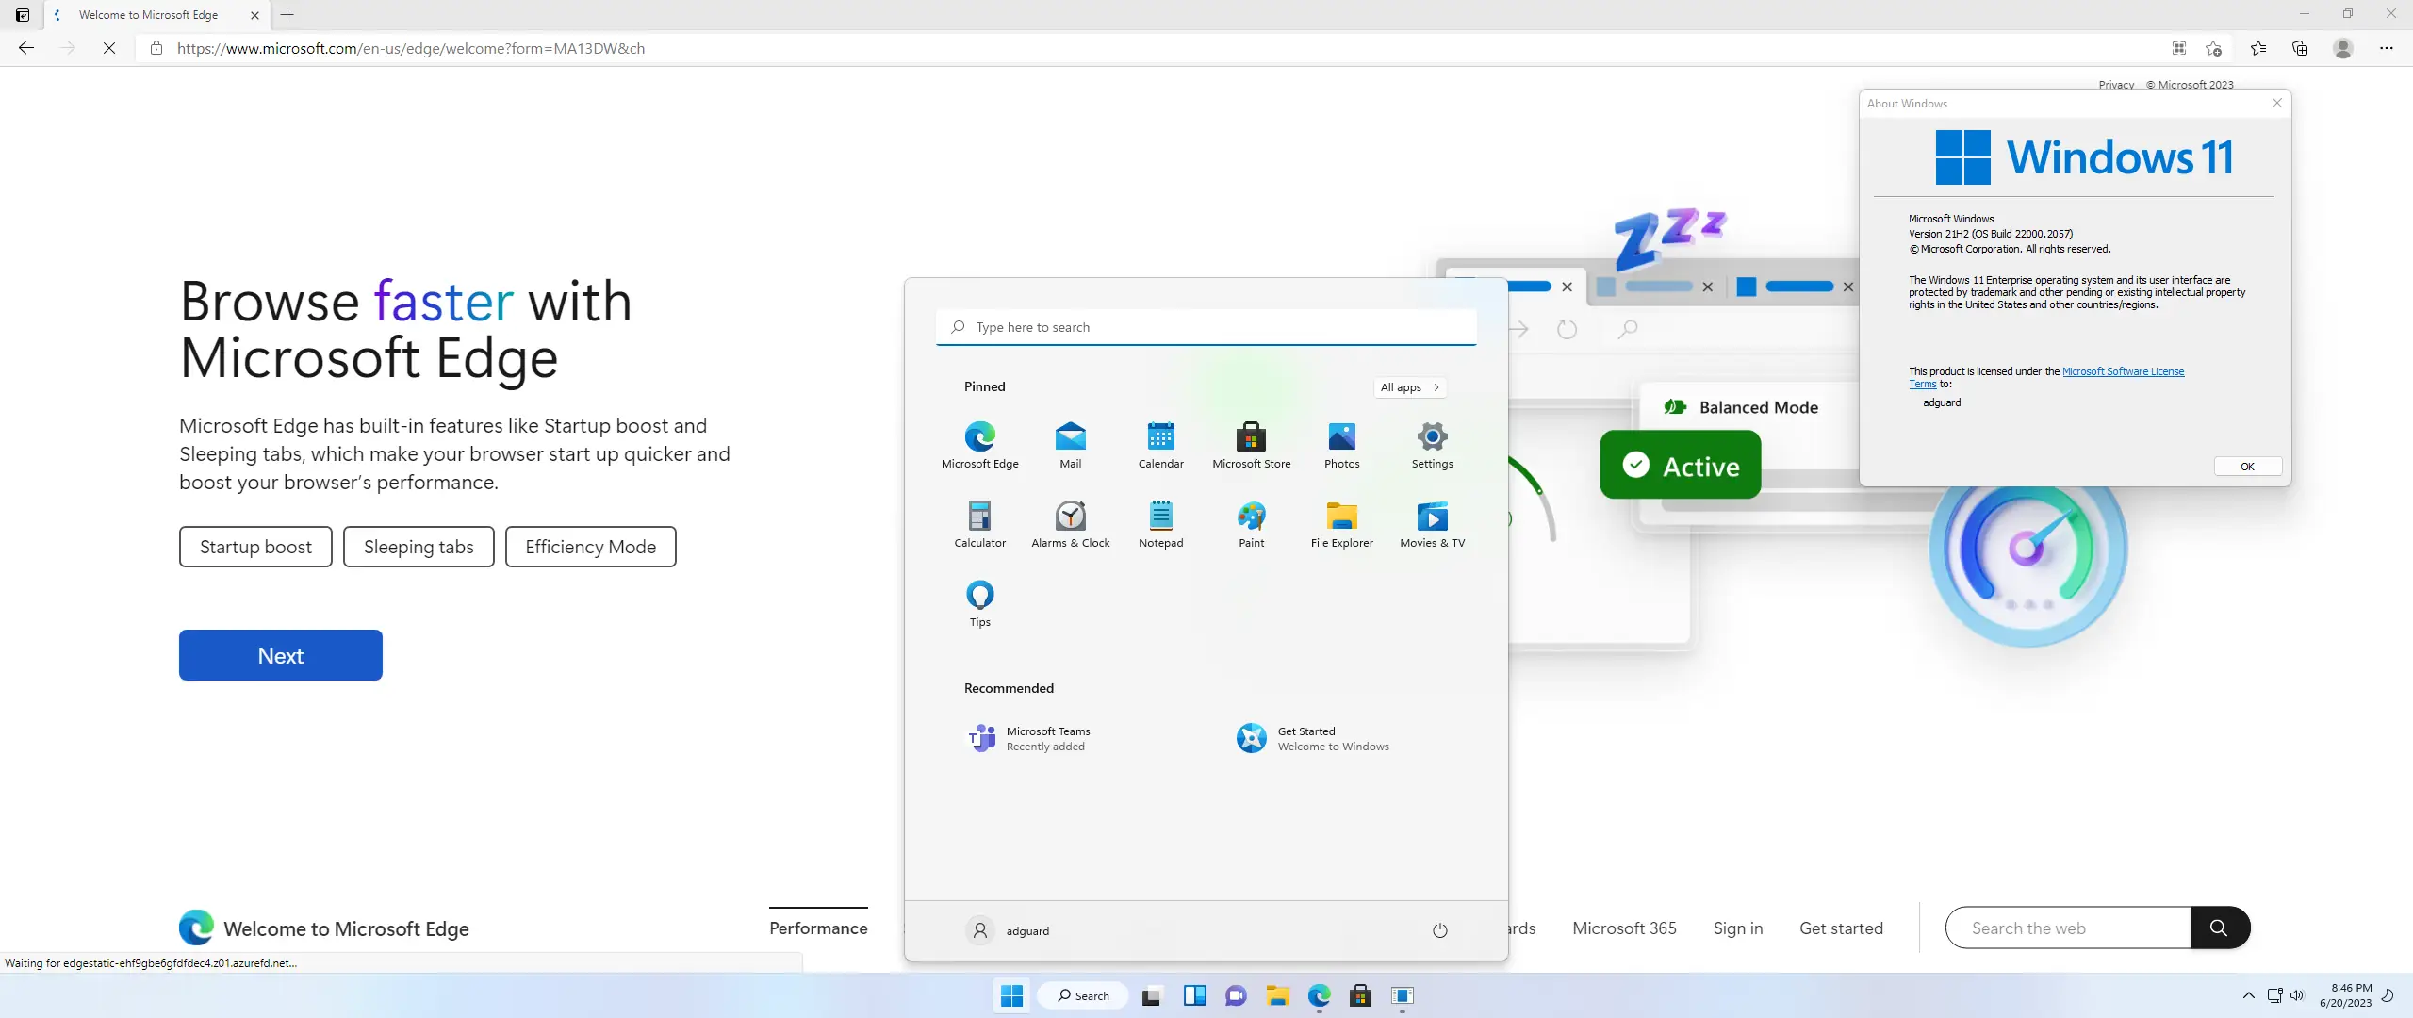Open Edge Settings and more menu
Image resolution: width=2413 pixels, height=1018 pixels.
point(2386,48)
